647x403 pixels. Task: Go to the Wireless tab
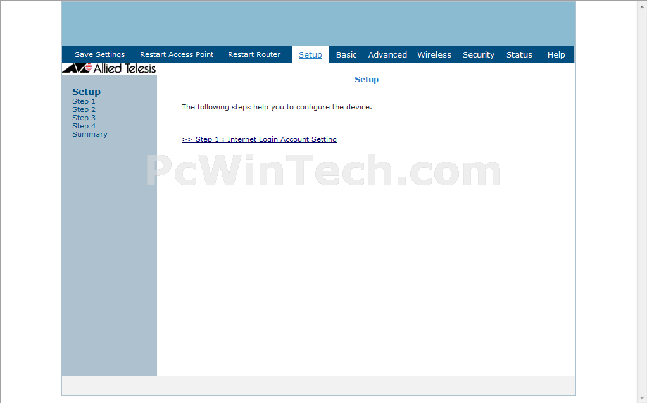(434, 55)
